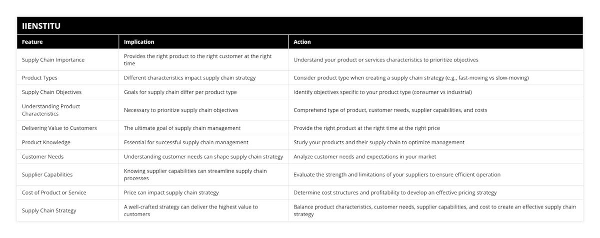Select the Customer Needs feature cell

(x=43, y=157)
